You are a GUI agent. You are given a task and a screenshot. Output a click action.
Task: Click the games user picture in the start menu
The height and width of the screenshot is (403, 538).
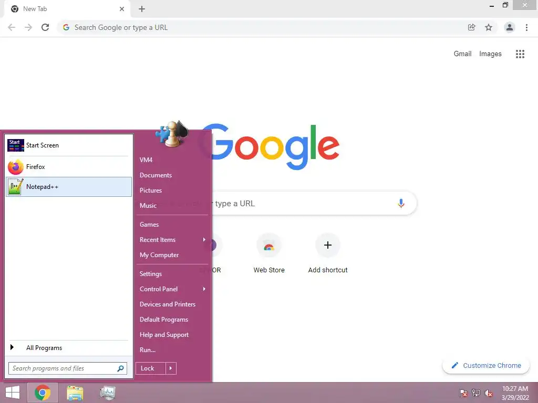tap(172, 134)
